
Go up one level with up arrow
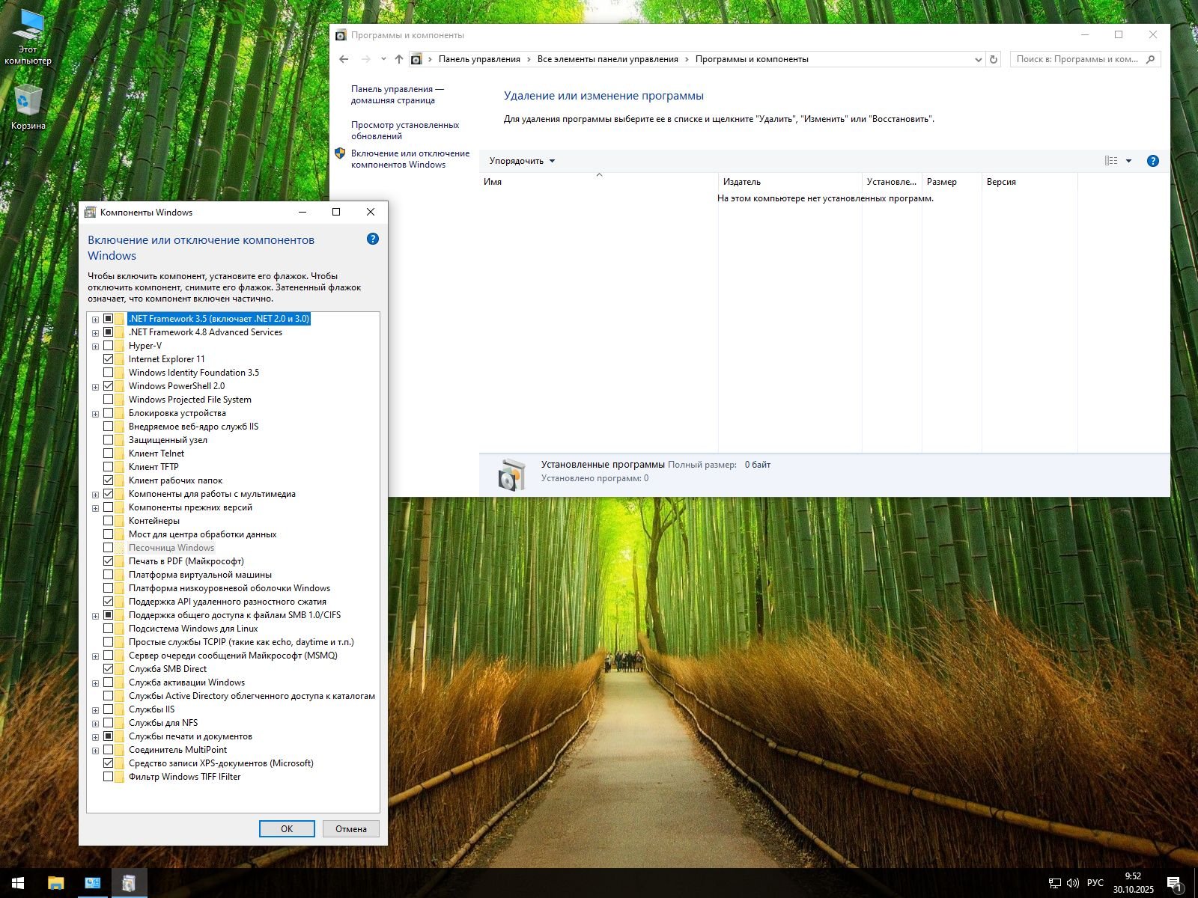point(399,59)
